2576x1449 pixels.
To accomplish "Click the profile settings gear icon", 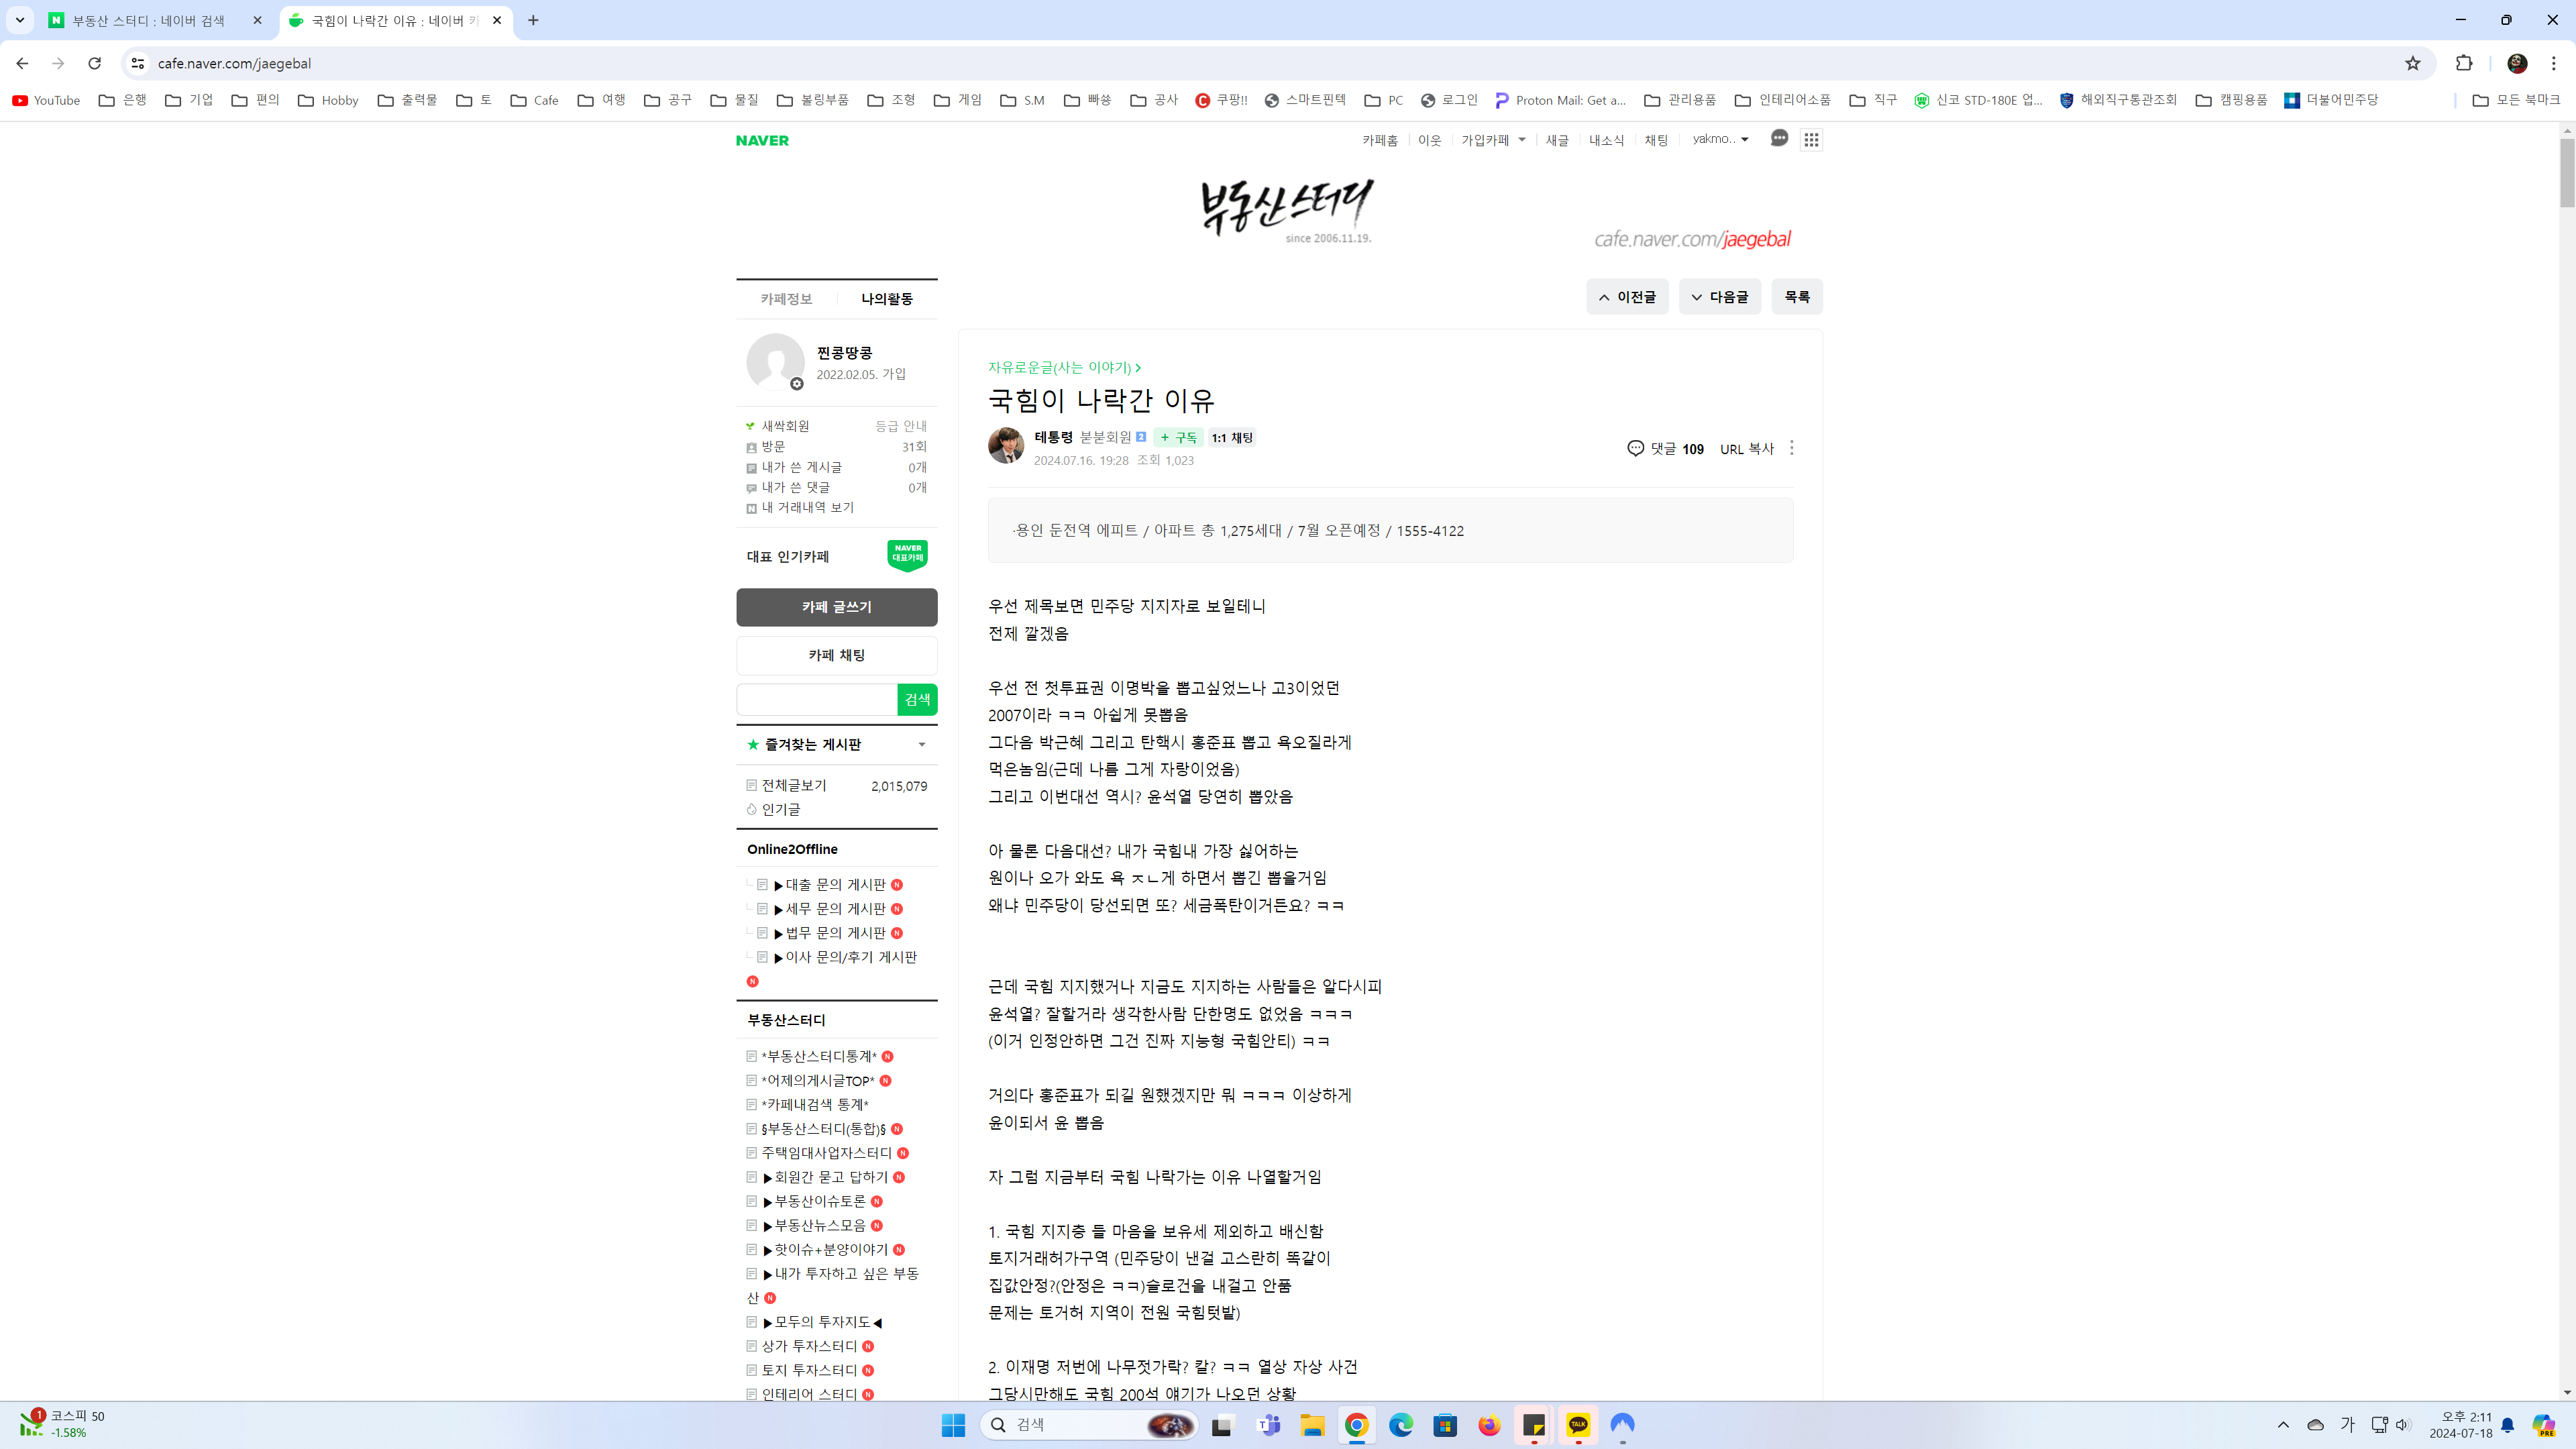I will coord(797,384).
